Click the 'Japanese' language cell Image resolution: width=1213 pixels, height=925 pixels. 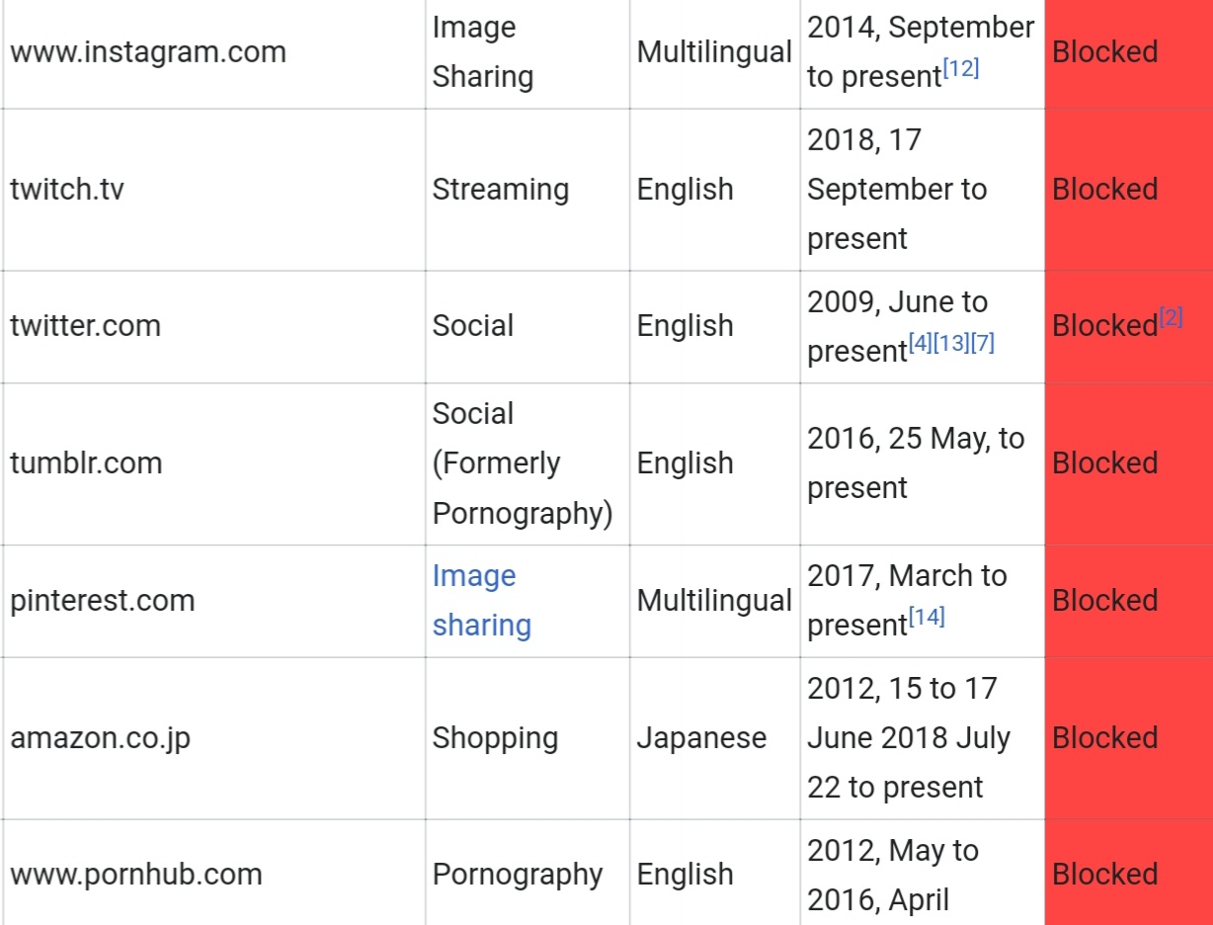click(x=715, y=739)
